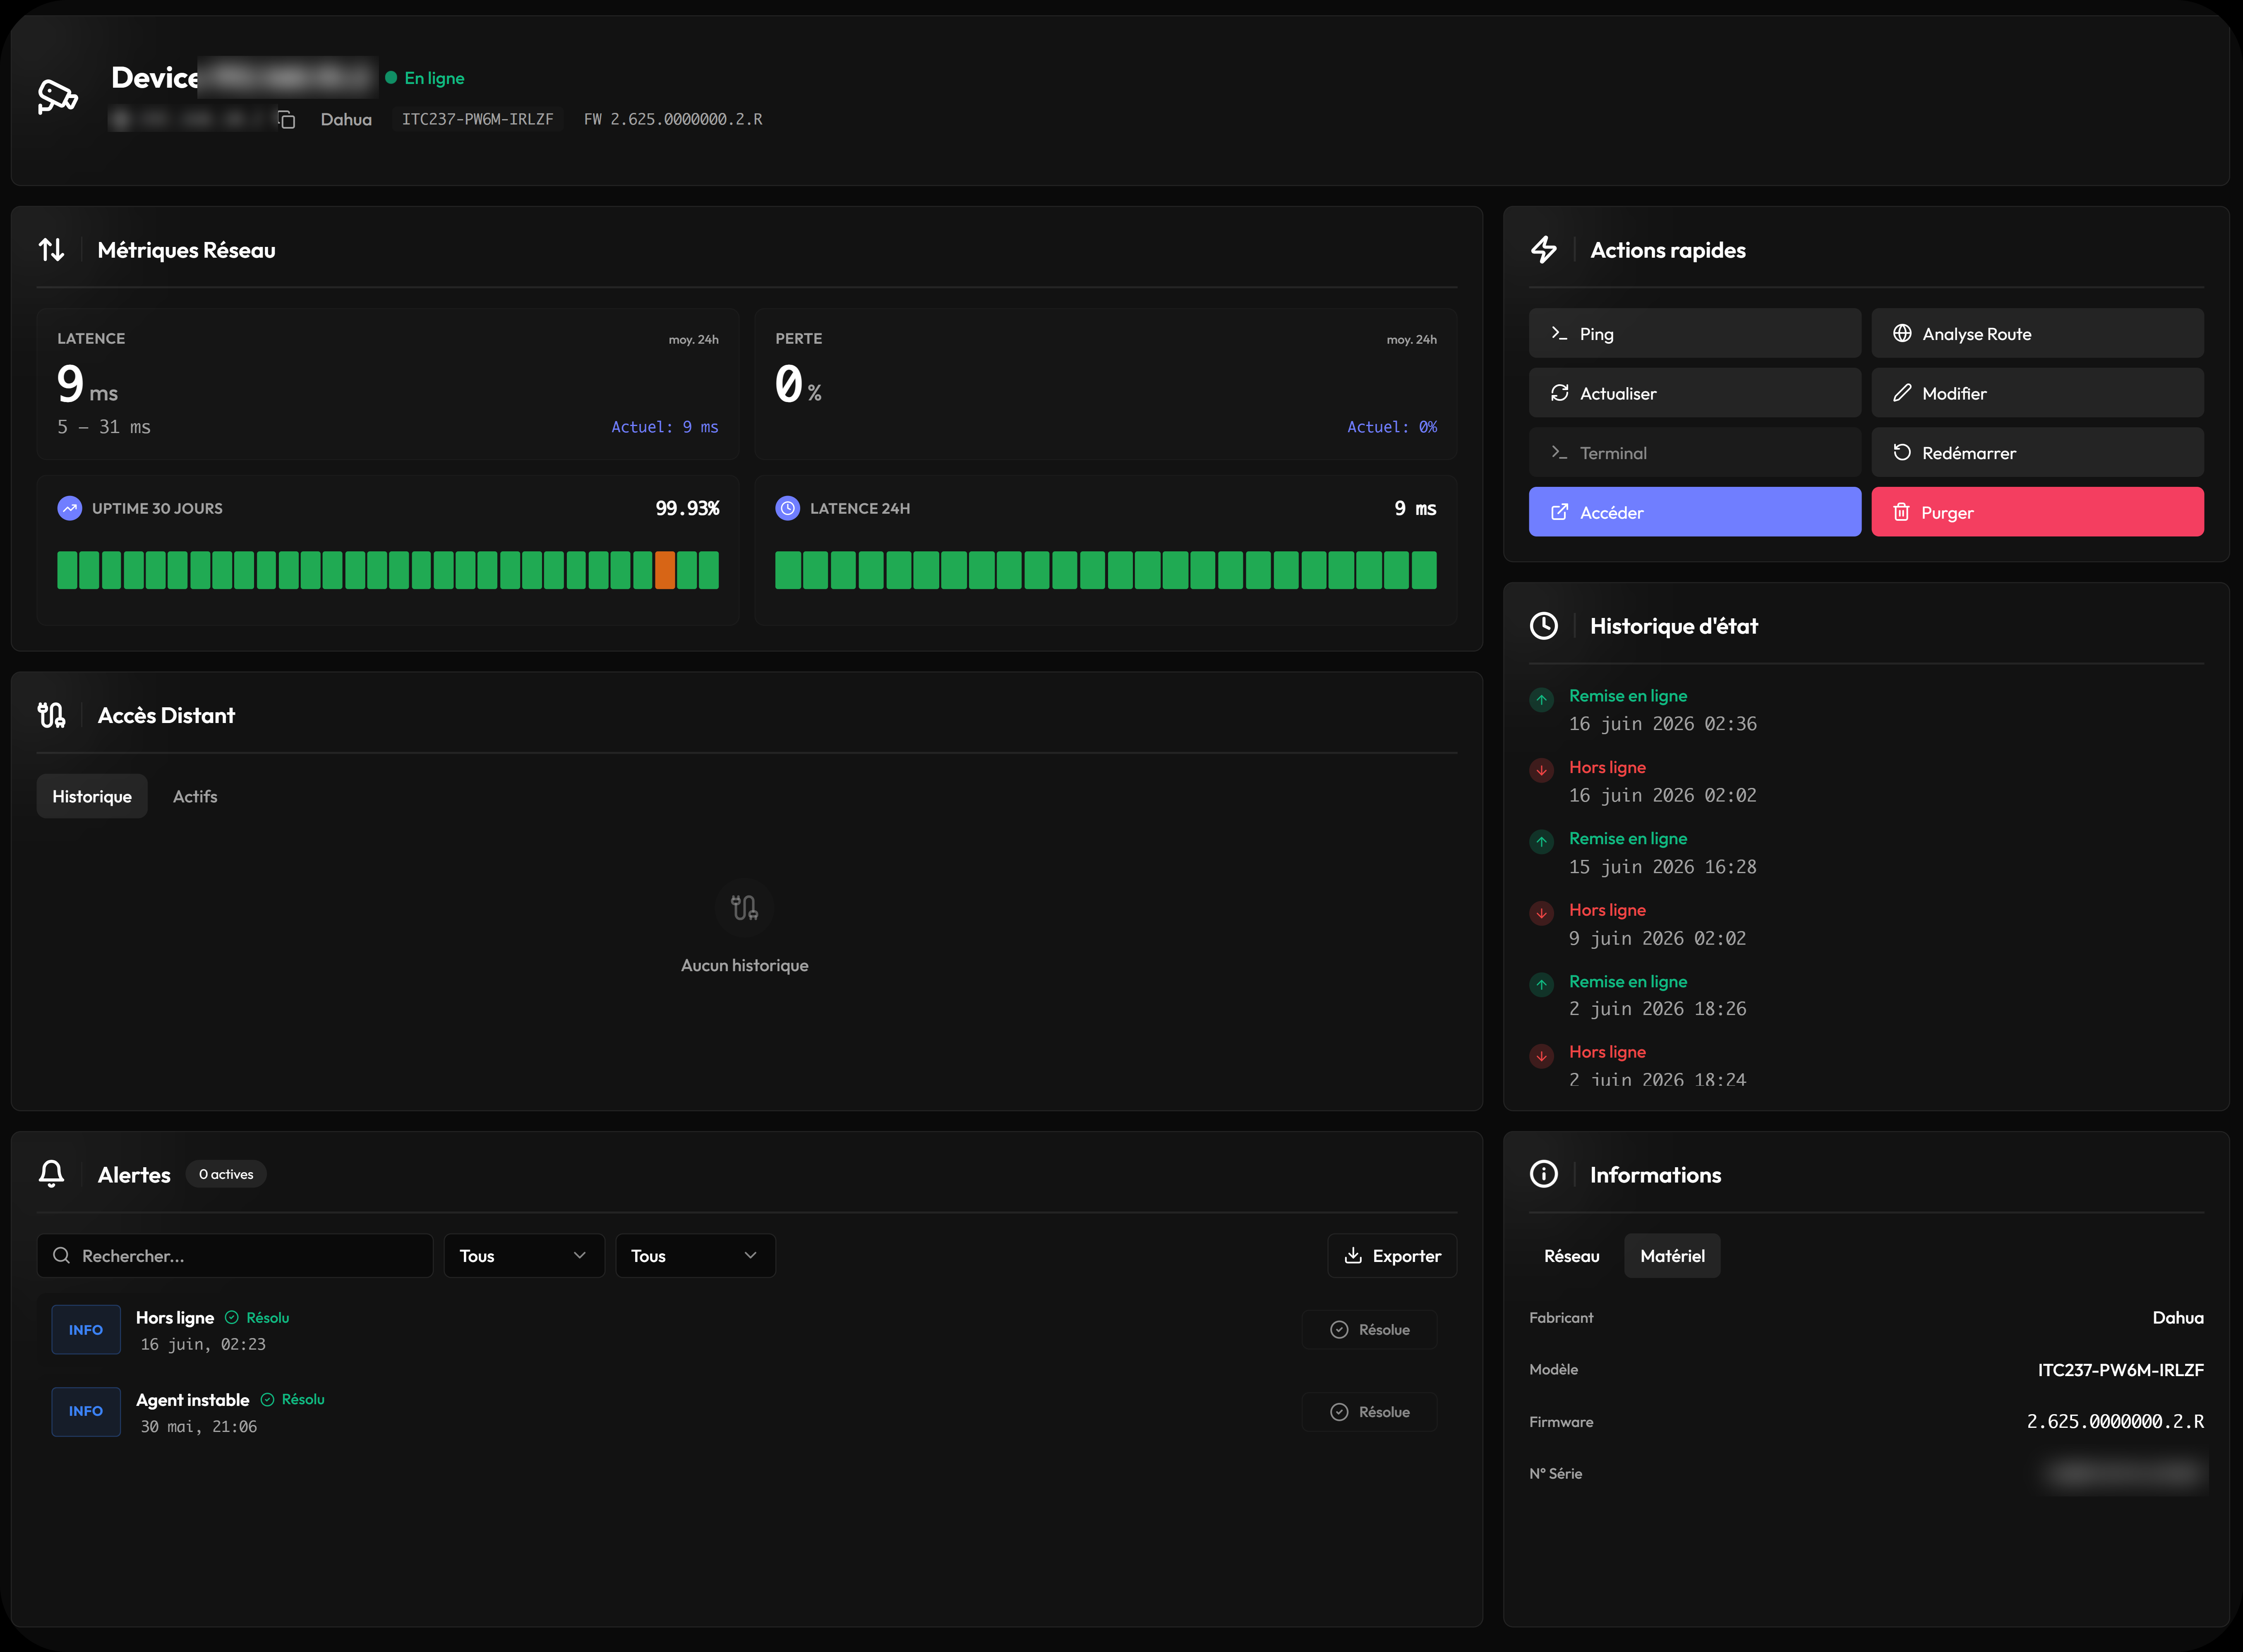Click the blue Accéder button
Image resolution: width=2243 pixels, height=1652 pixels.
pos(1695,512)
